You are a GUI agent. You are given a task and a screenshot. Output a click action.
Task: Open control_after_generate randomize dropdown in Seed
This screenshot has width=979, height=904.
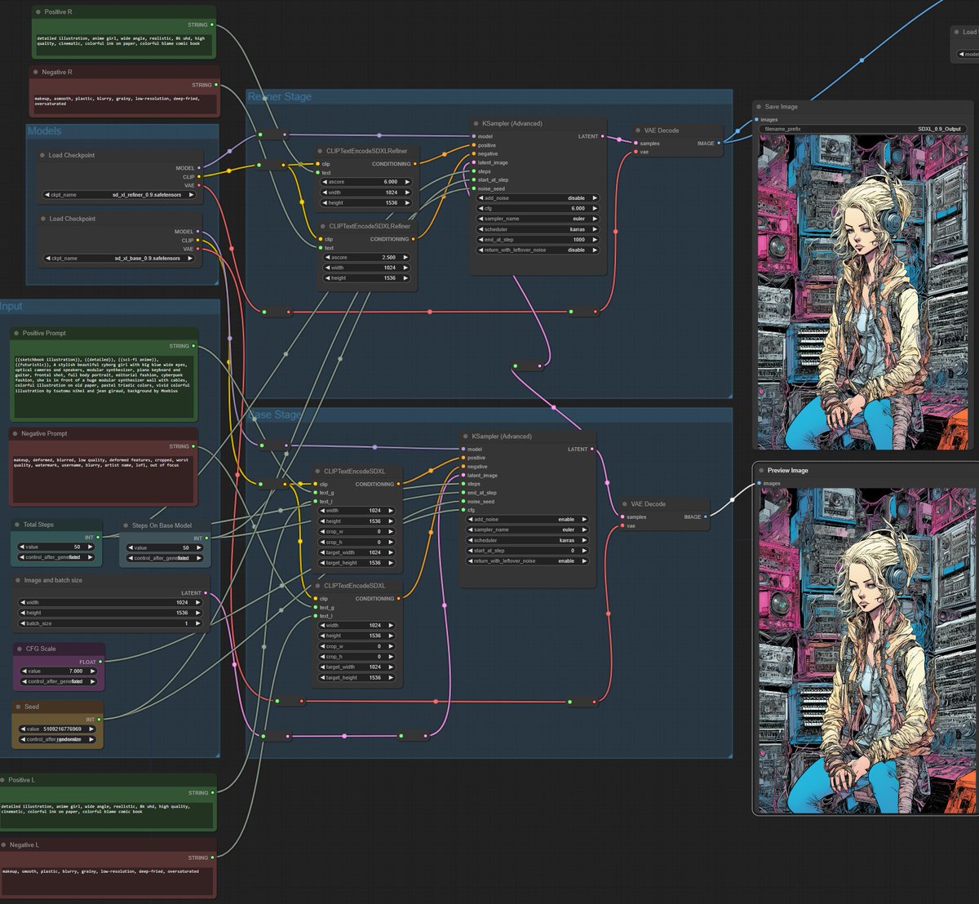click(x=57, y=739)
